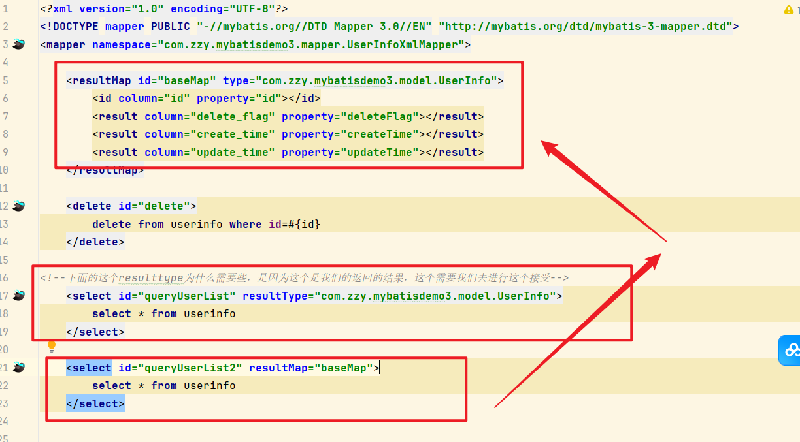Open the yellow light bulb quick-fix menu
800x442 pixels.
(52, 347)
